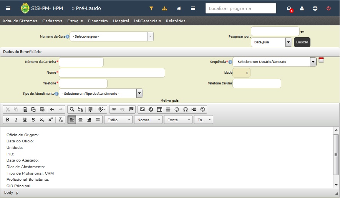
Task: Insert IFrame globe icon
Action: pos(202,109)
